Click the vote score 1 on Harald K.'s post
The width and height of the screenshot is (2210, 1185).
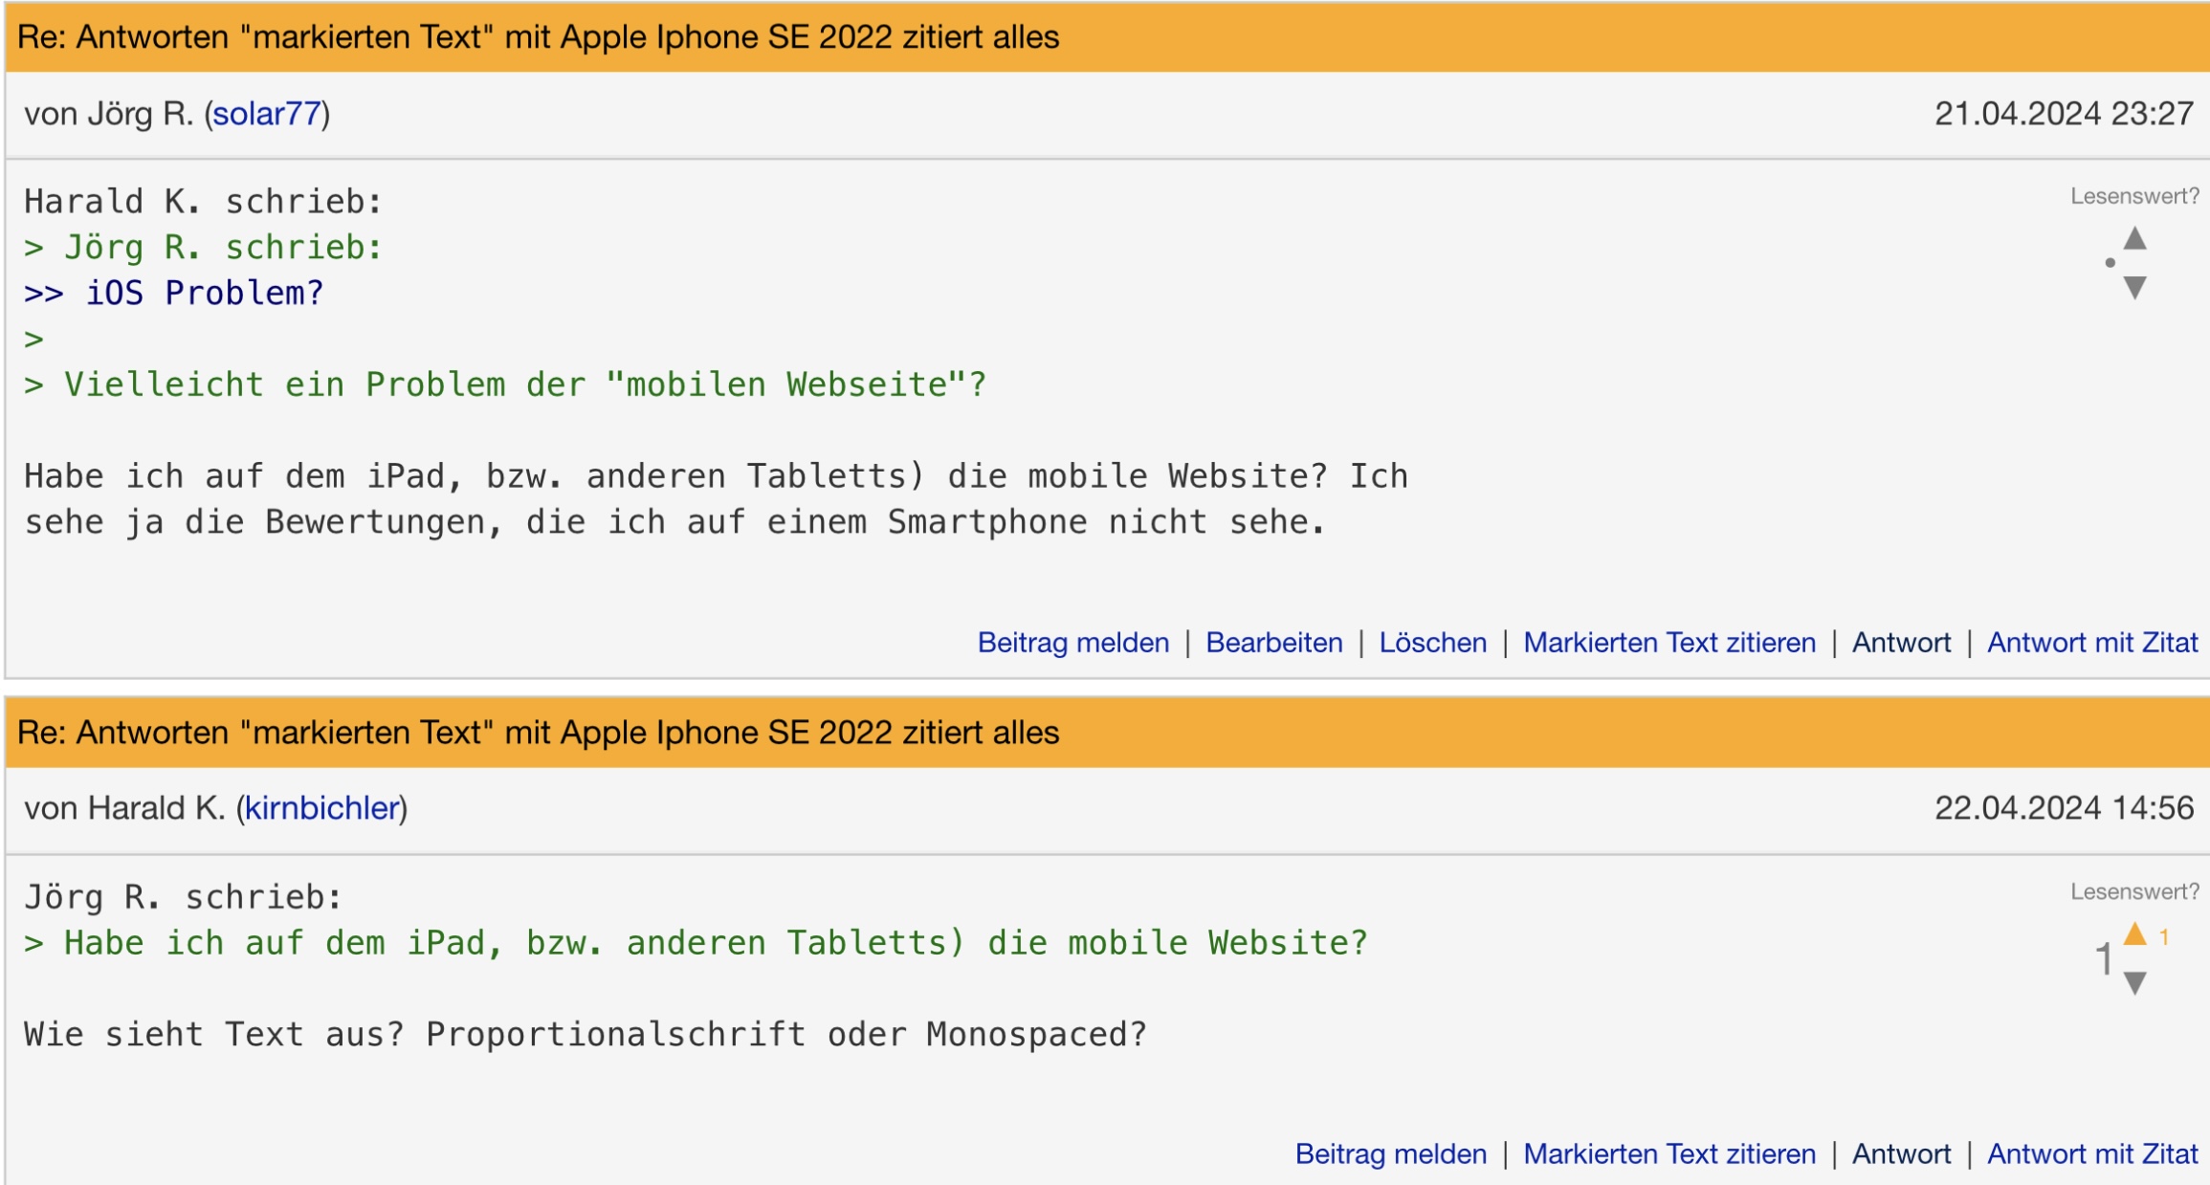click(2103, 958)
